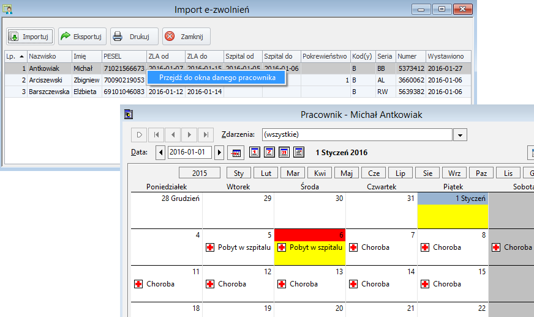
Task: Select month Paz
Action: tap(481, 173)
